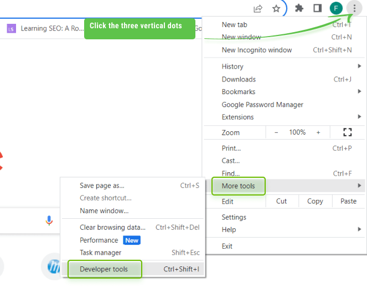Open the Extensions puzzle icon
The width and height of the screenshot is (367, 288).
point(299,8)
